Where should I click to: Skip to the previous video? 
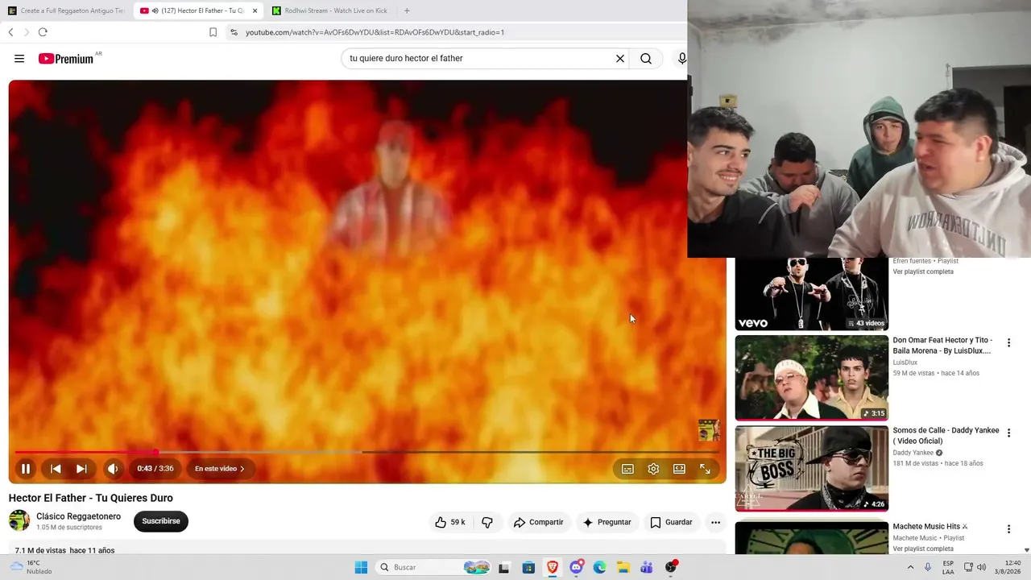click(56, 469)
